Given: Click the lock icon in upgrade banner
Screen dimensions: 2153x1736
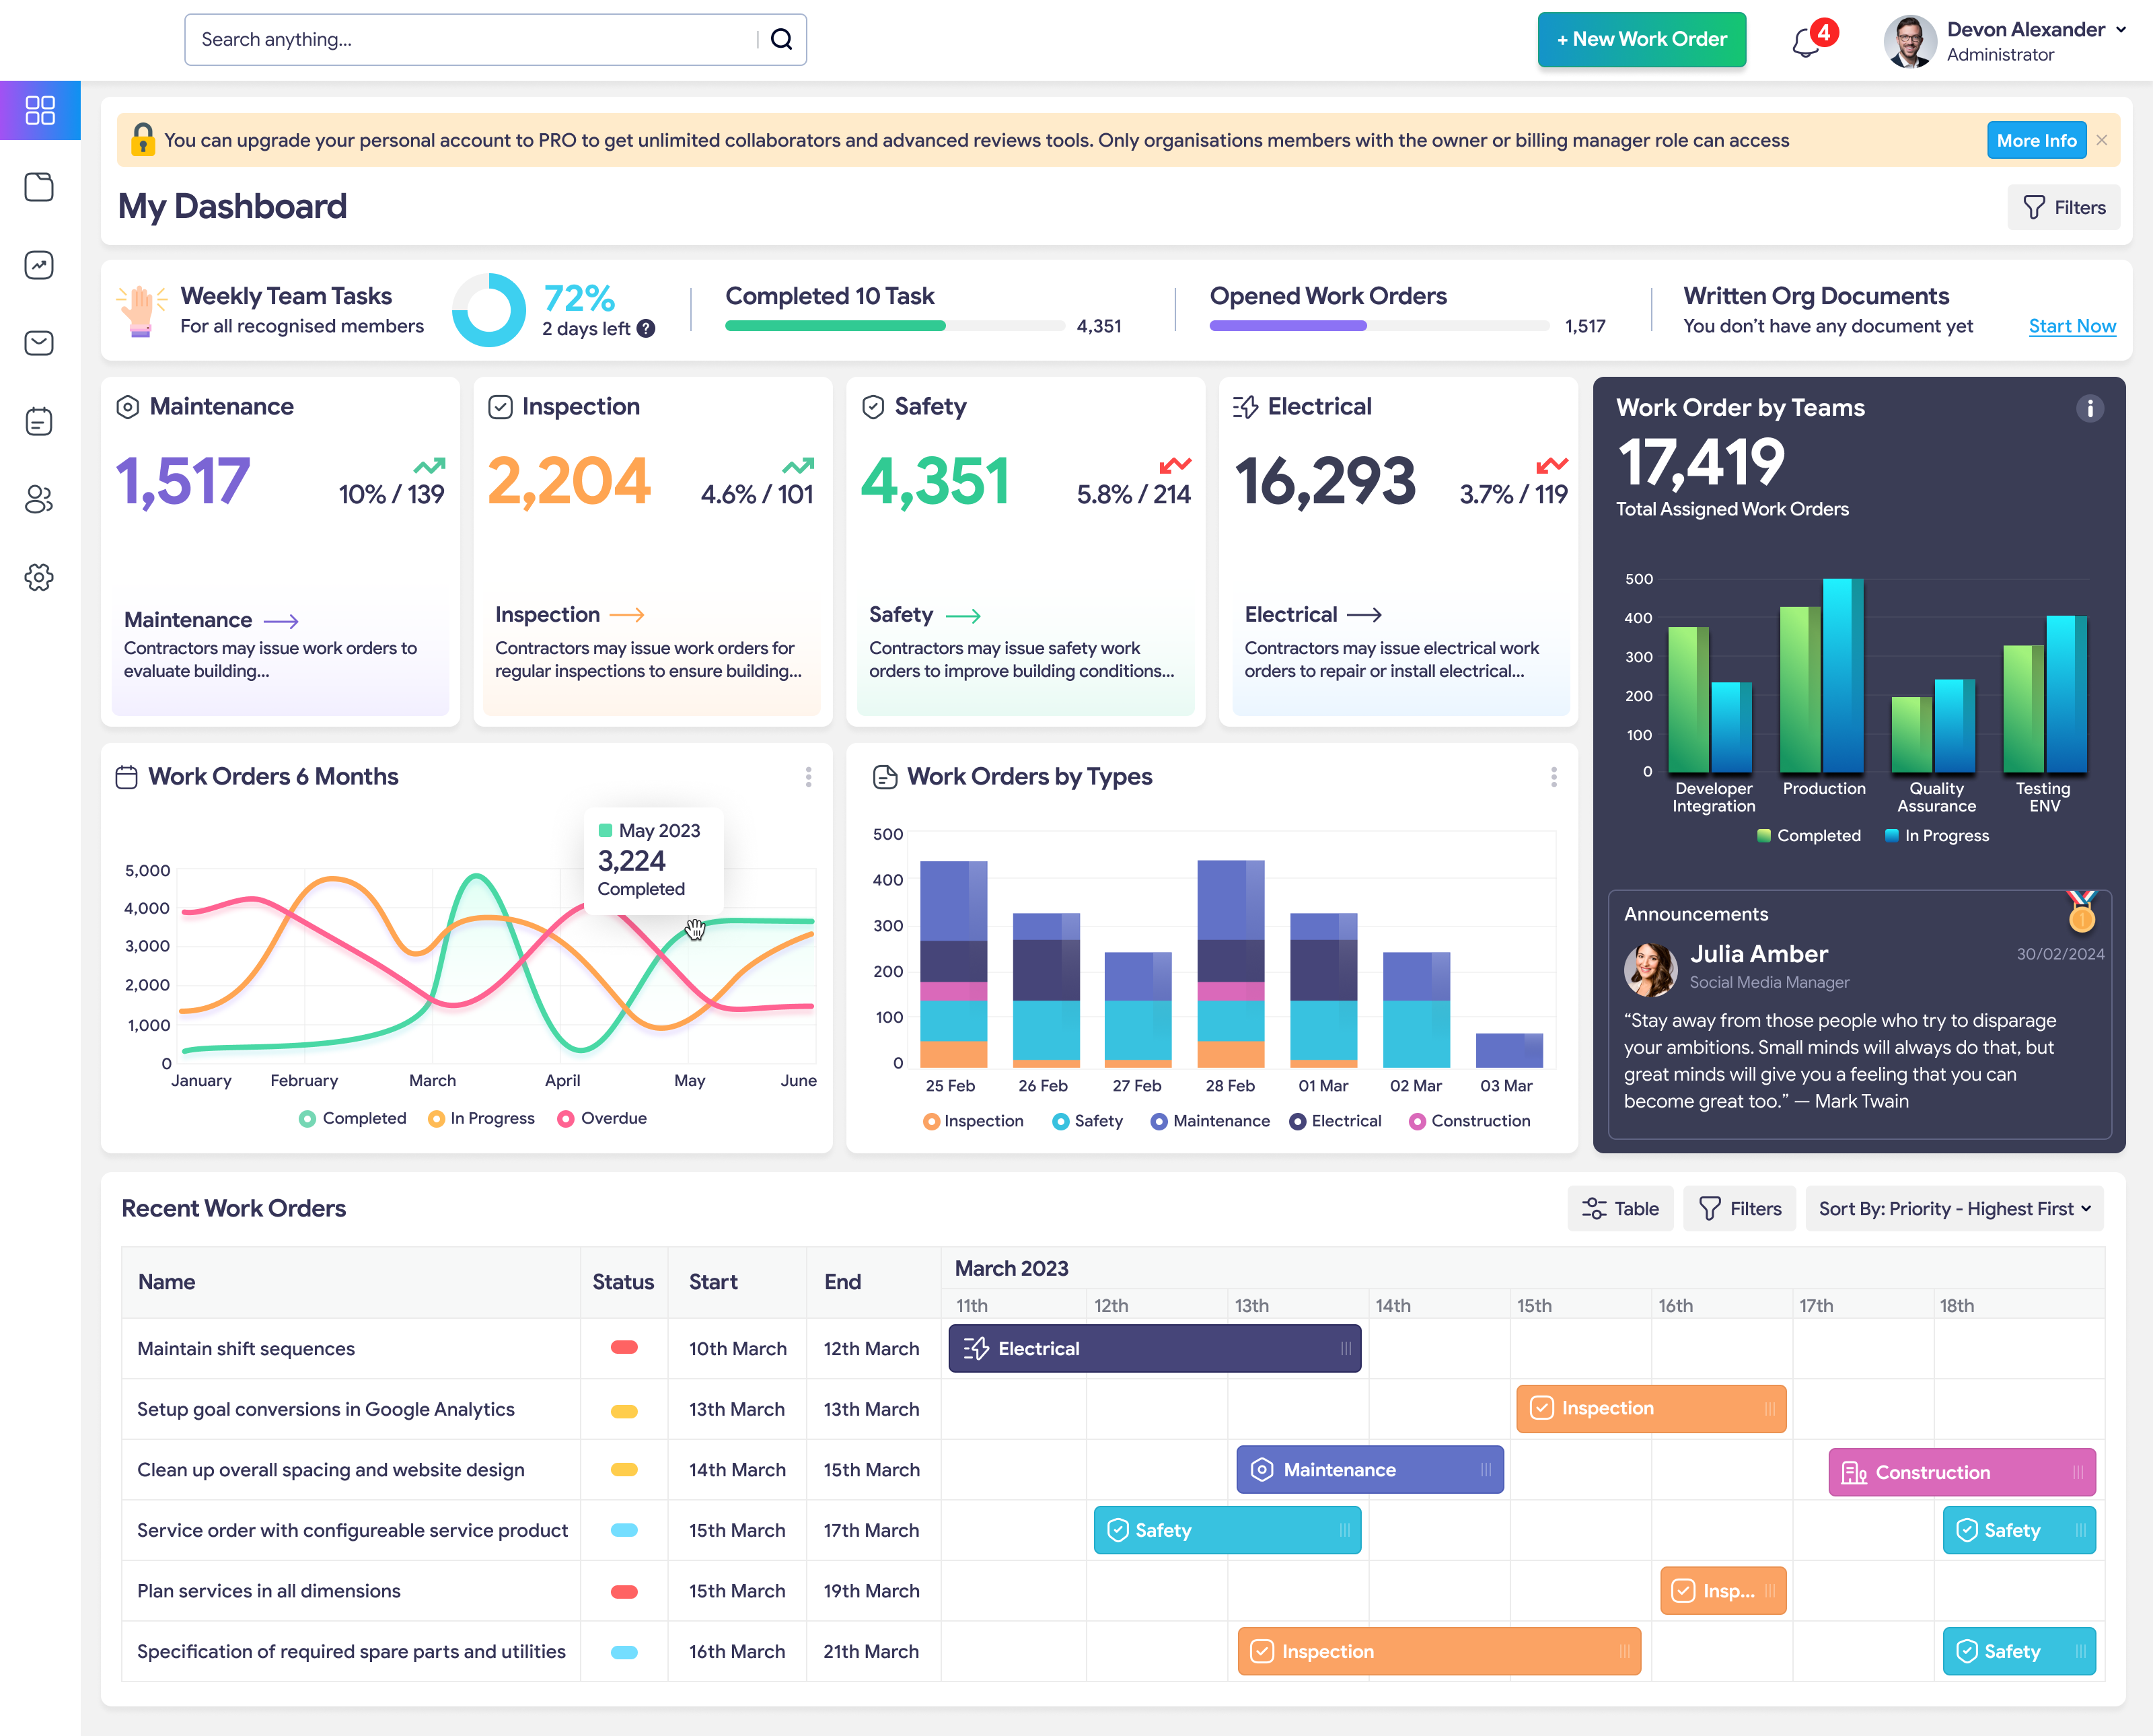Looking at the screenshot, I should [x=143, y=139].
